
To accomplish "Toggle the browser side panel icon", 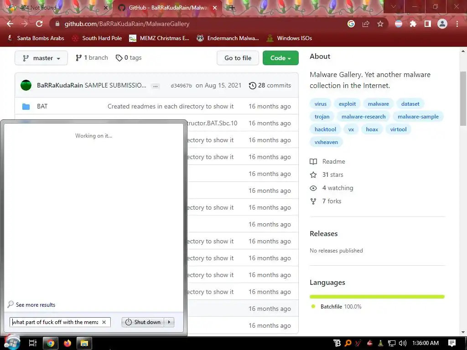I will pos(428,24).
